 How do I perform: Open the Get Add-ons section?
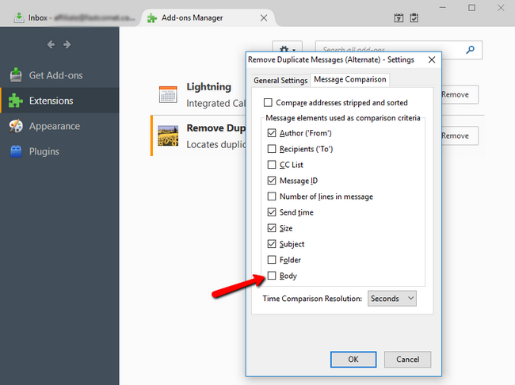click(59, 75)
